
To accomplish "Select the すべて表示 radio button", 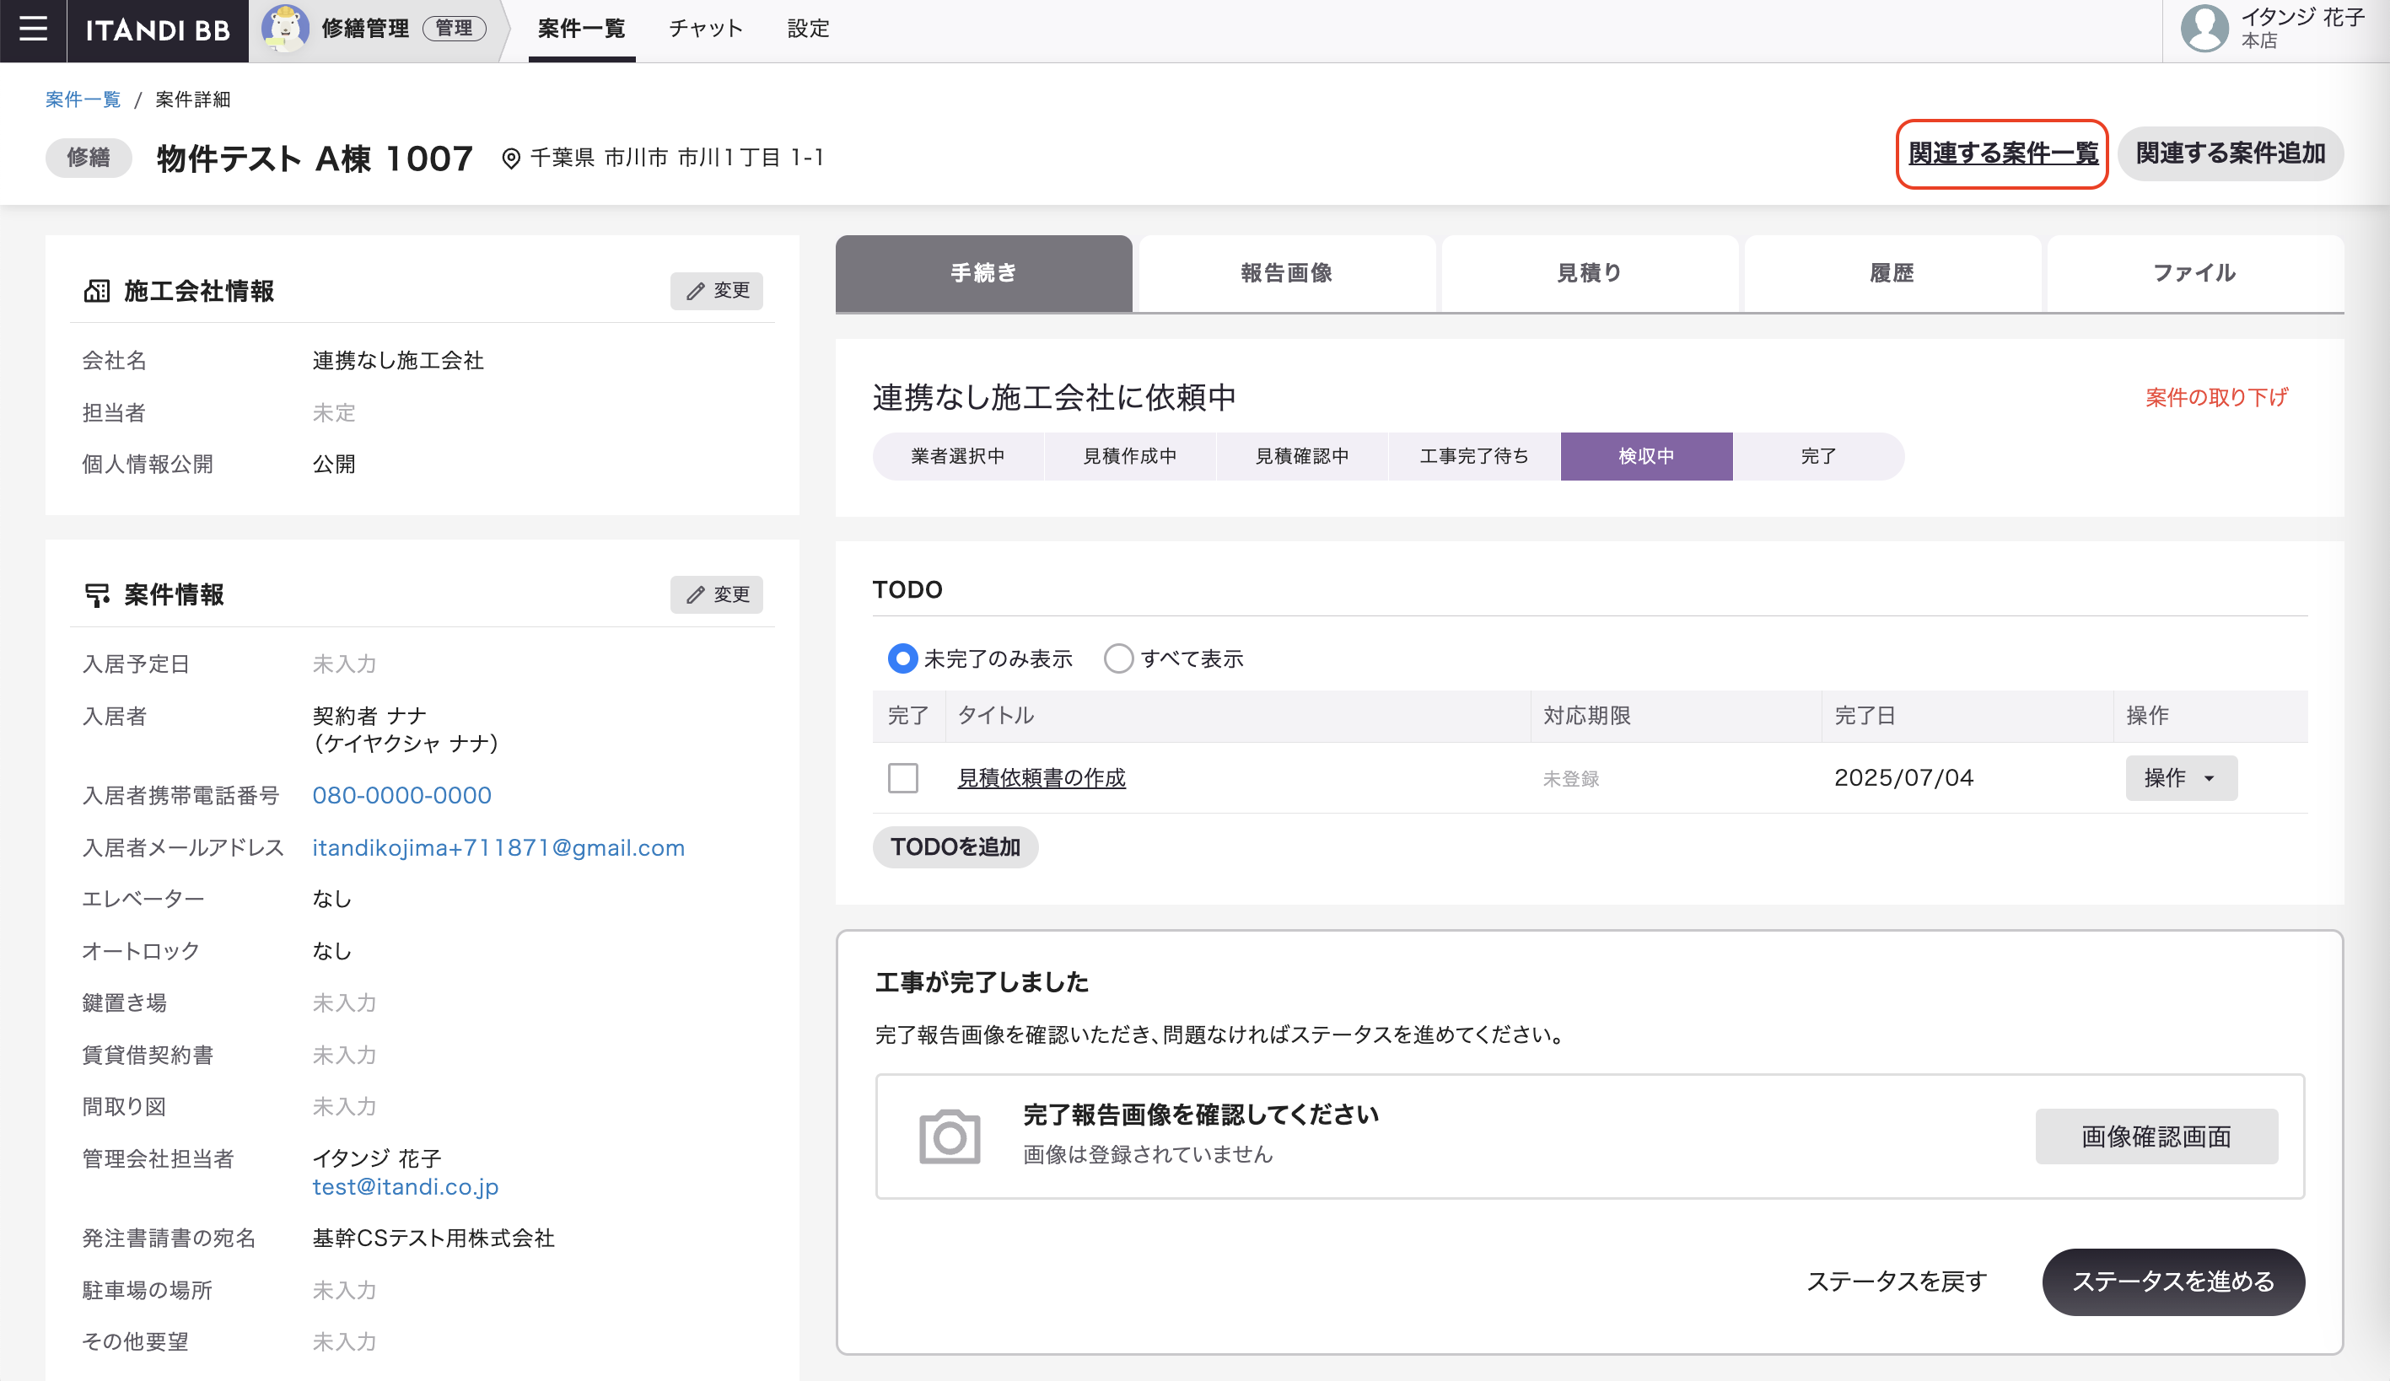I will [x=1118, y=658].
